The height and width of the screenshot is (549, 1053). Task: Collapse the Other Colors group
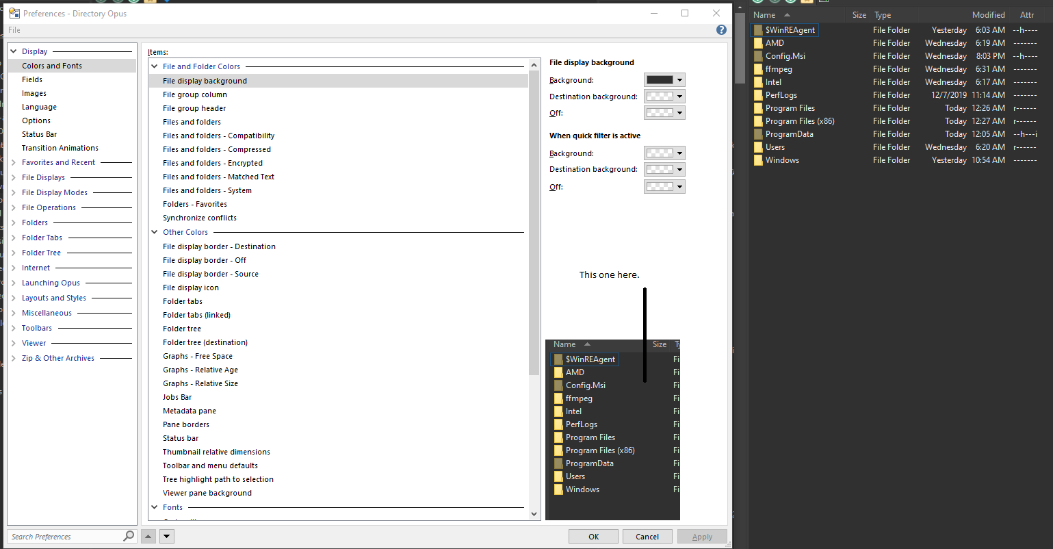click(155, 232)
